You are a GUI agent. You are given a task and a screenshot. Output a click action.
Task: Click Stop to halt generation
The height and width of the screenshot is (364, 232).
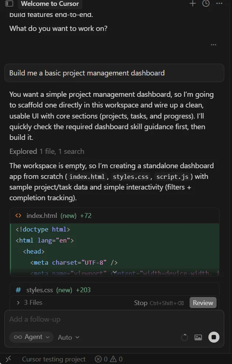[x=159, y=303]
